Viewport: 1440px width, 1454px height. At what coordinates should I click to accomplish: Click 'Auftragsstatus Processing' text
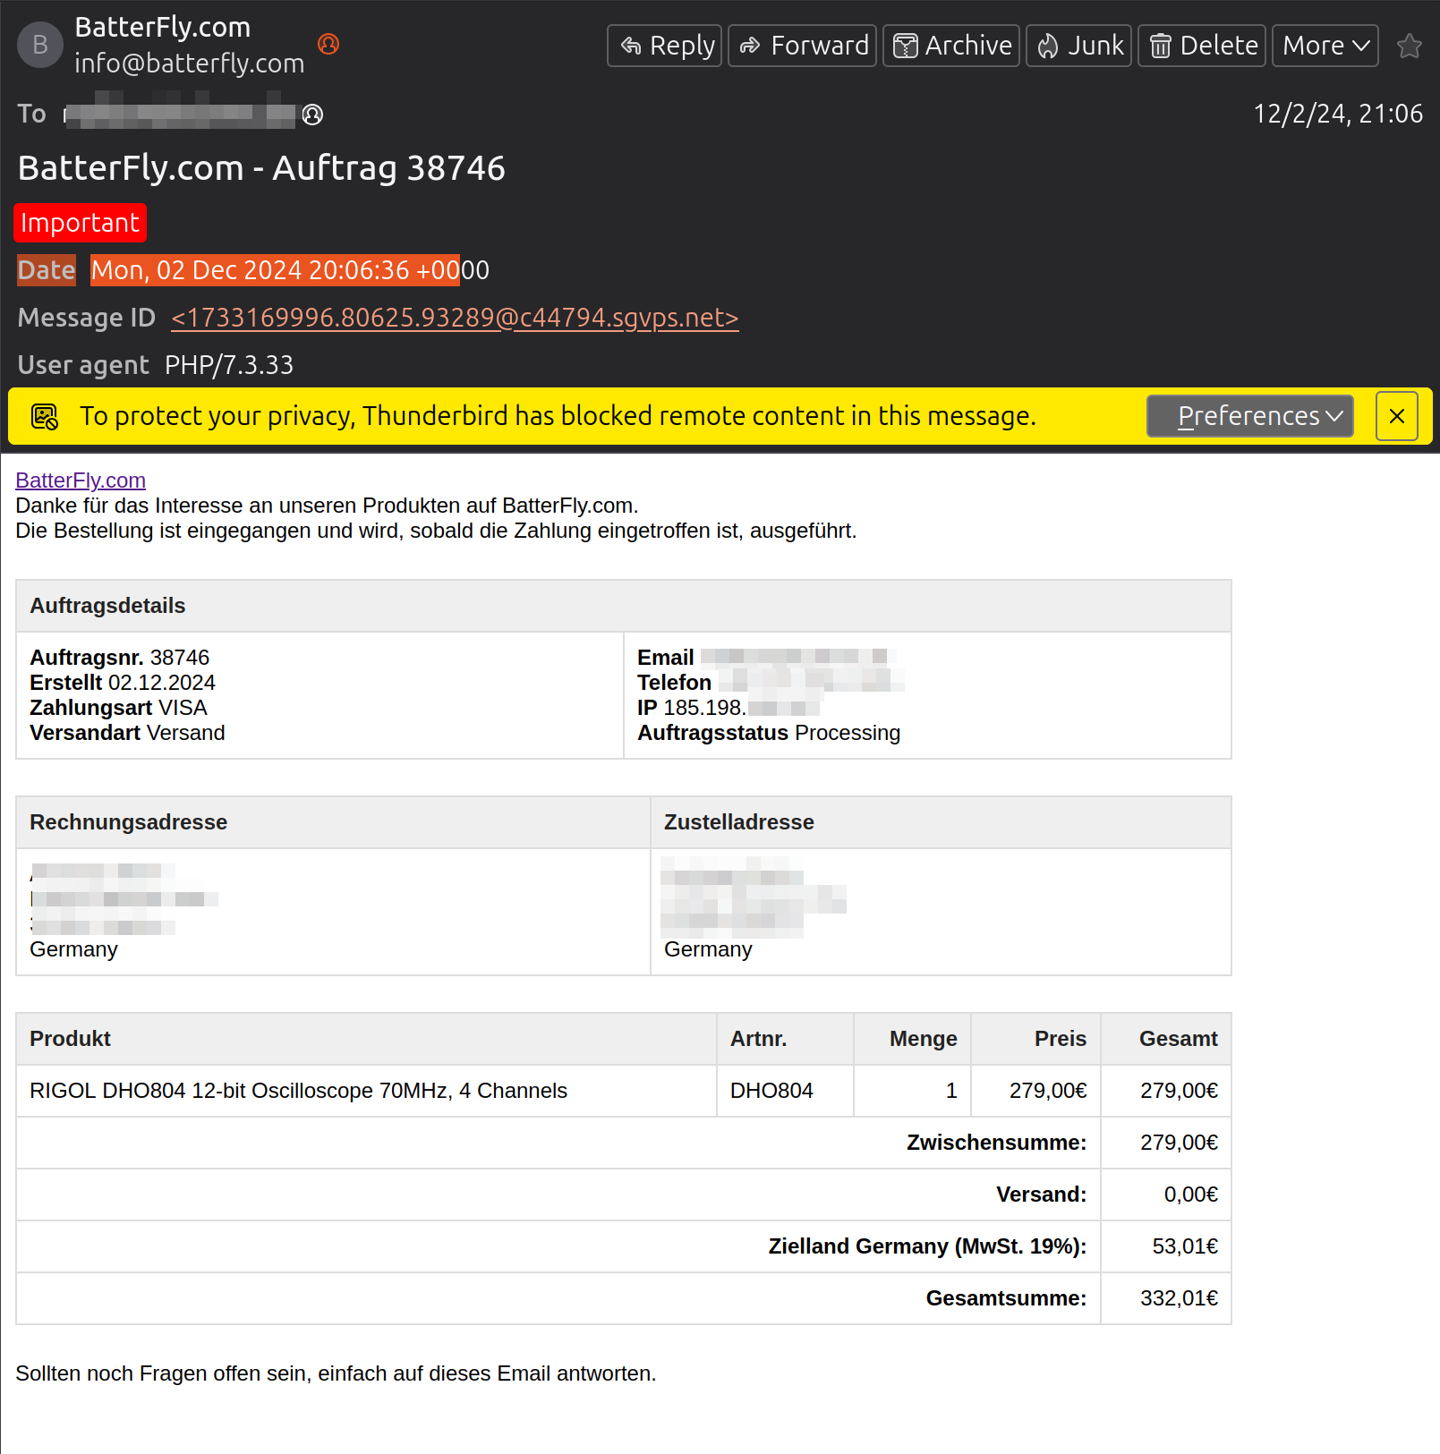pos(769,733)
